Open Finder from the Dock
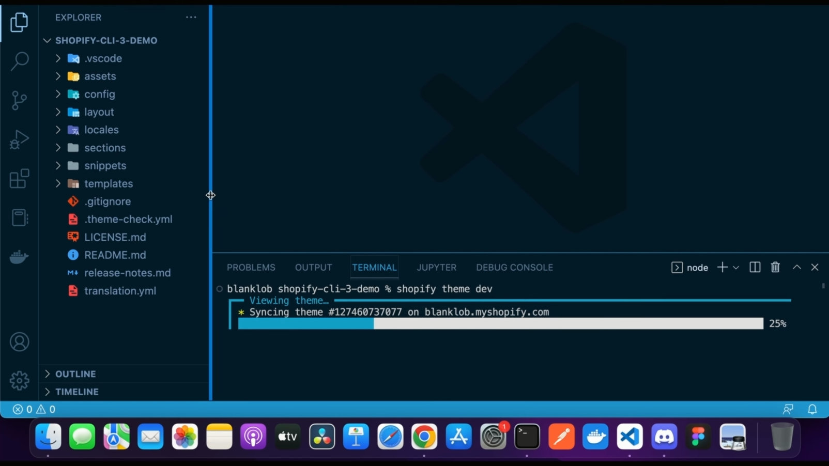Image resolution: width=829 pixels, height=466 pixels. click(x=48, y=437)
